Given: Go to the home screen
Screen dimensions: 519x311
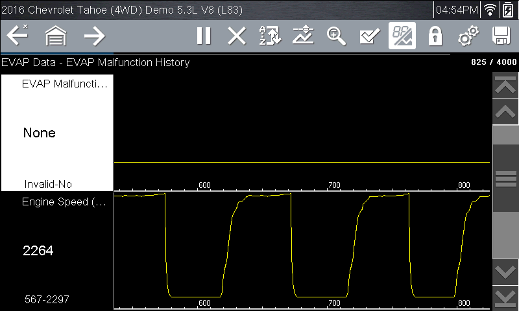Looking at the screenshot, I should [56, 36].
